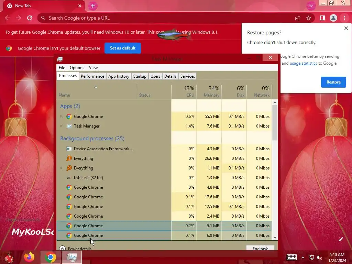Click the process list scrollbar thumb
352x264 pixels.
coord(275,123)
